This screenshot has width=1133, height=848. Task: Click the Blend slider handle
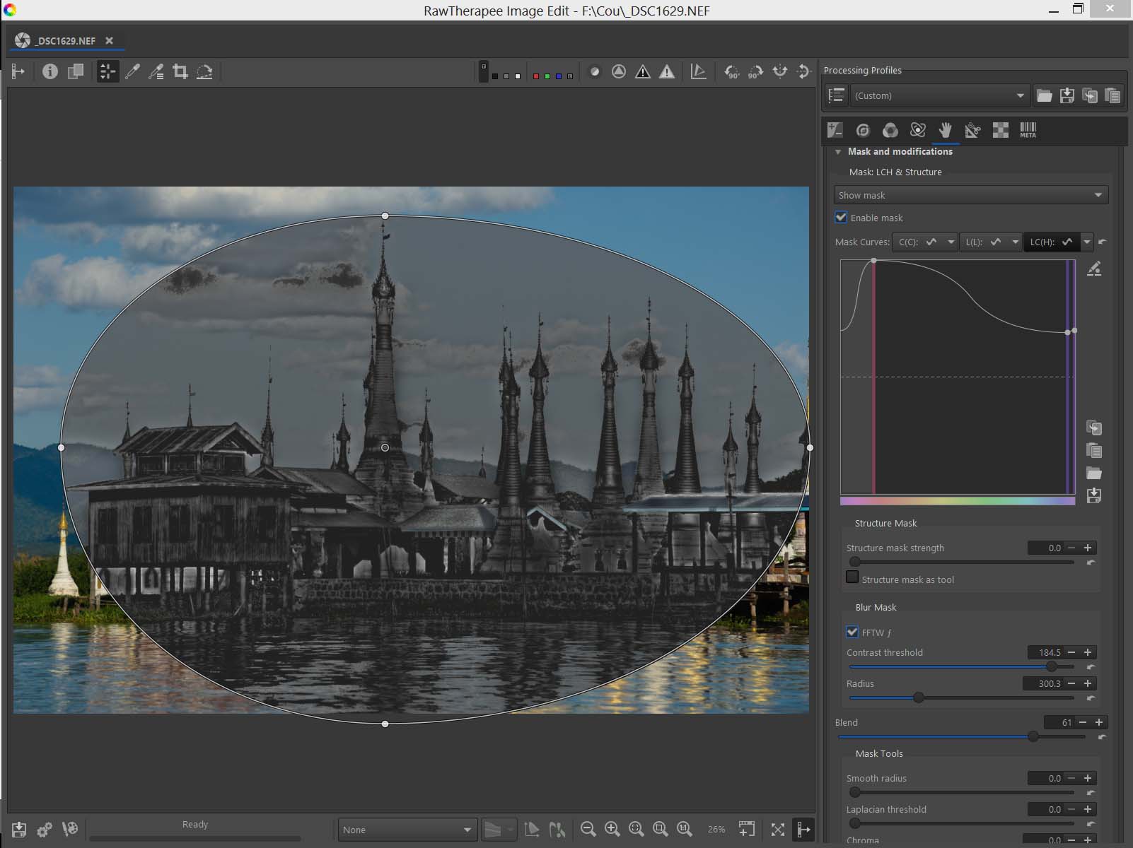(1033, 736)
